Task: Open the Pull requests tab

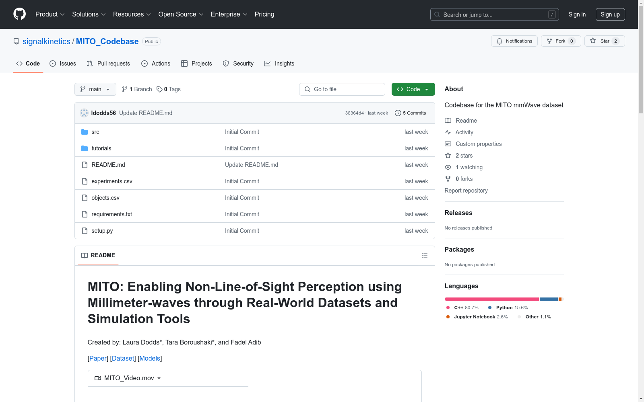Action: 108,64
